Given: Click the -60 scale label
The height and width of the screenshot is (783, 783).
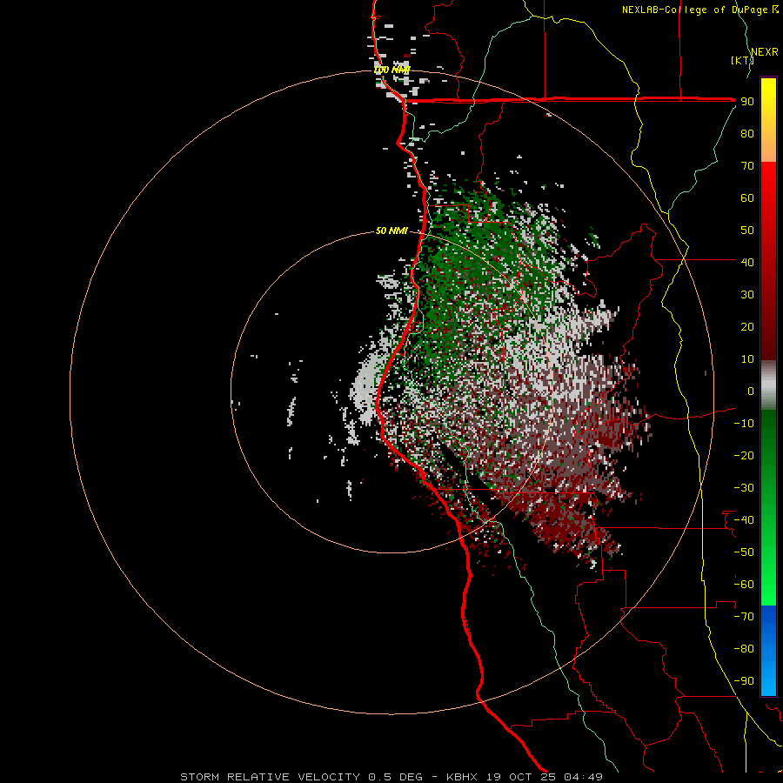Looking at the screenshot, I should pyautogui.click(x=744, y=585).
